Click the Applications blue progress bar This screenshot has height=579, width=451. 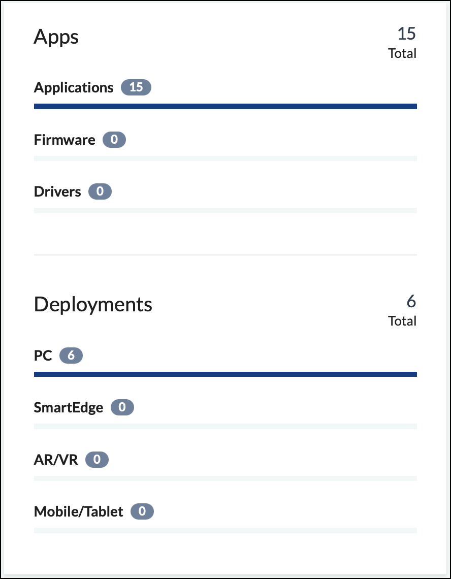point(225,106)
